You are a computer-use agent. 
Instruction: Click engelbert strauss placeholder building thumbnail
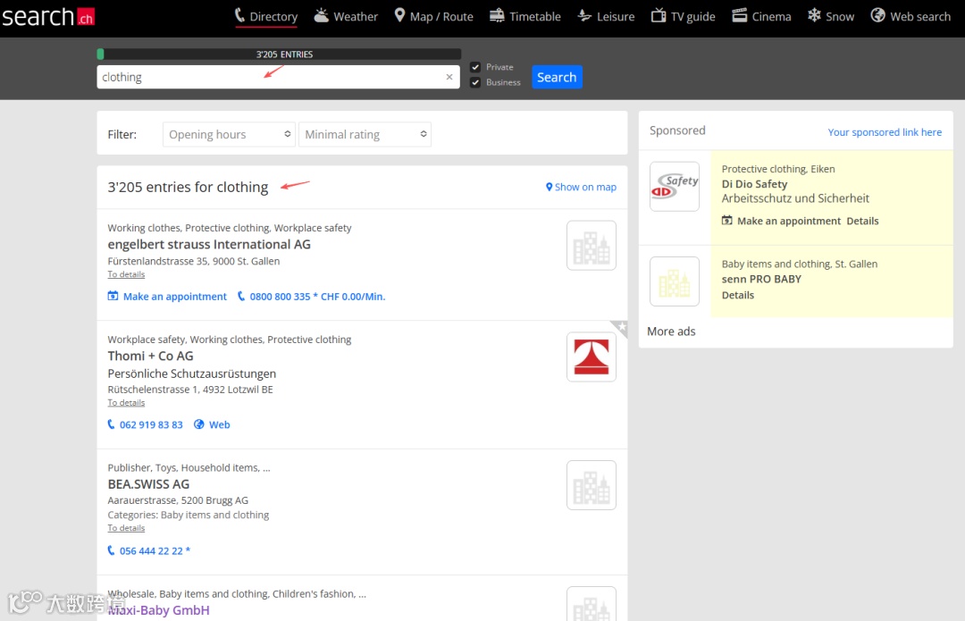click(592, 246)
